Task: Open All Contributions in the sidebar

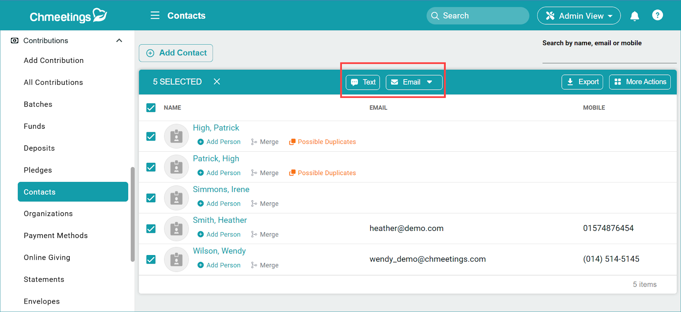Action: click(x=53, y=82)
